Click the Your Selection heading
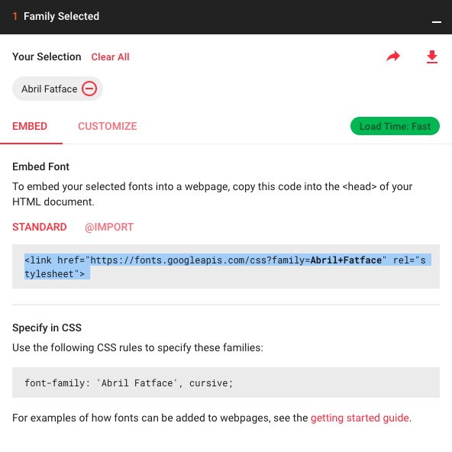The width and height of the screenshot is (452, 452). (x=47, y=56)
